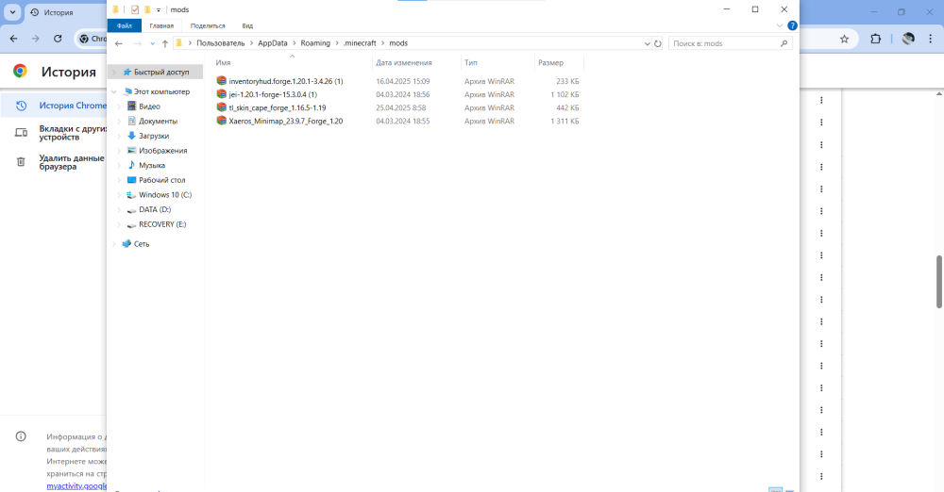
Task: Open Документы in the navigation pane
Action: point(158,122)
